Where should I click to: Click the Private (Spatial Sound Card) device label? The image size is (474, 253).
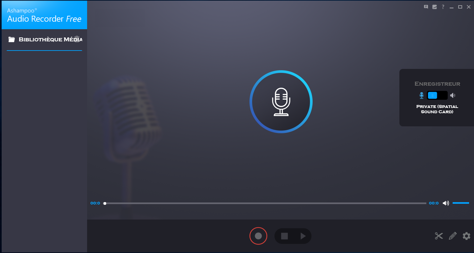pos(437,109)
